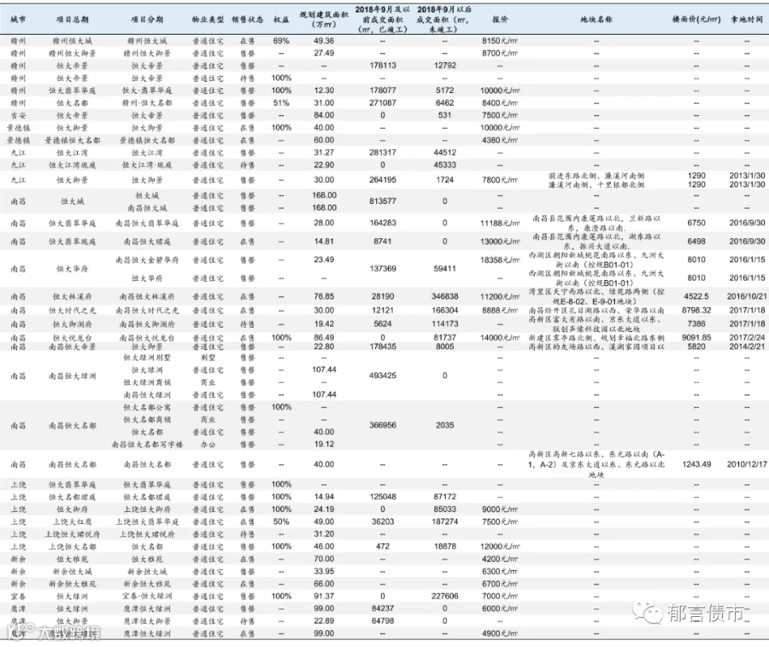
Task: Select the 44512 cell
Action: point(445,153)
